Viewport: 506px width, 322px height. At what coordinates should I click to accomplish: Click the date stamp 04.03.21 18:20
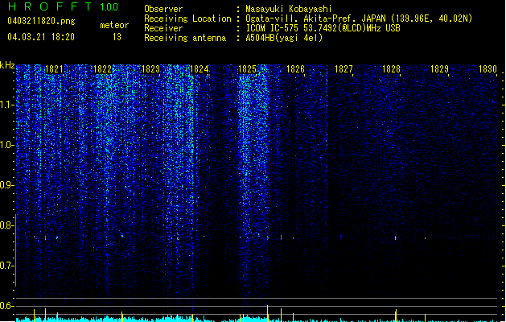point(41,37)
